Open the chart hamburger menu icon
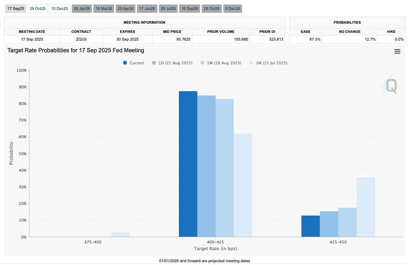 [397, 52]
